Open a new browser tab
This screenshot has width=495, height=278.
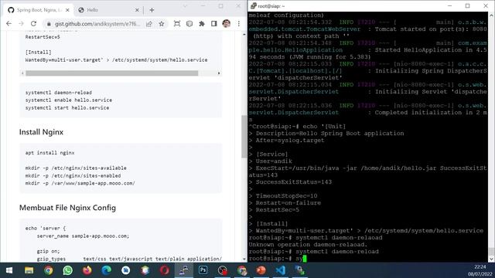point(152,10)
